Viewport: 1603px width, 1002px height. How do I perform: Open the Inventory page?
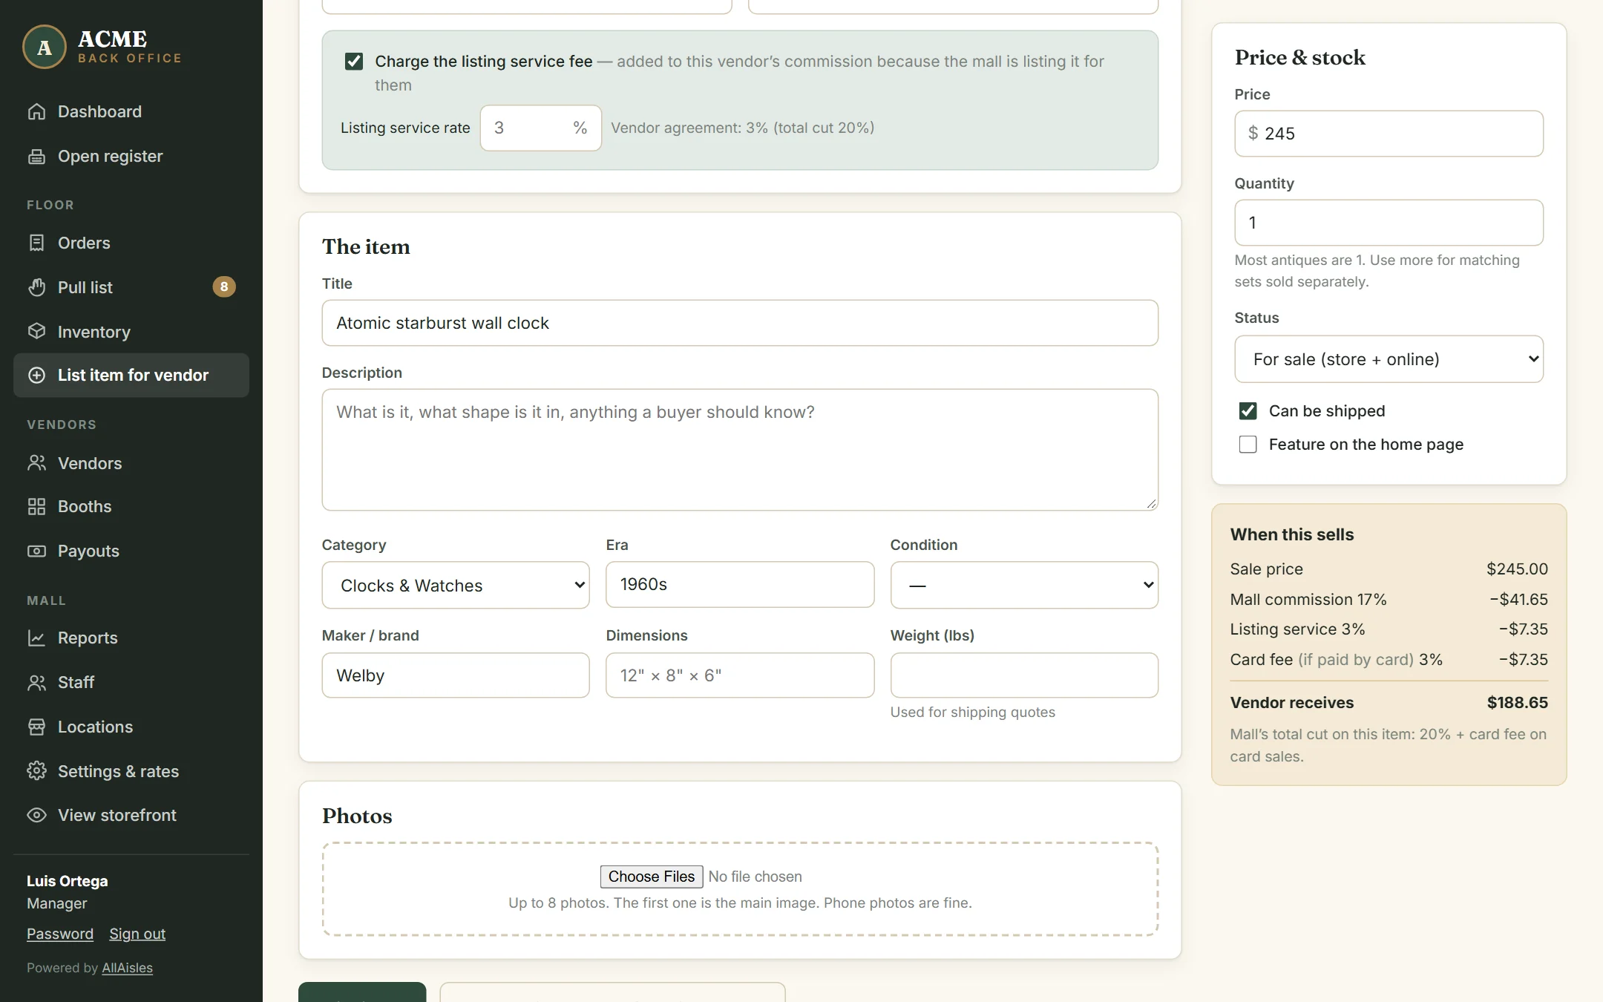pos(131,331)
